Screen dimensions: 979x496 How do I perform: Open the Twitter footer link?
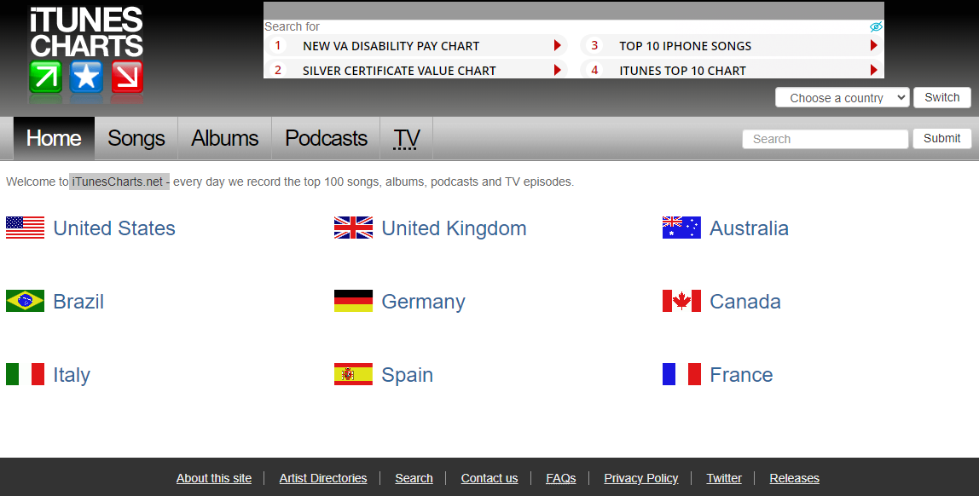coord(724,478)
